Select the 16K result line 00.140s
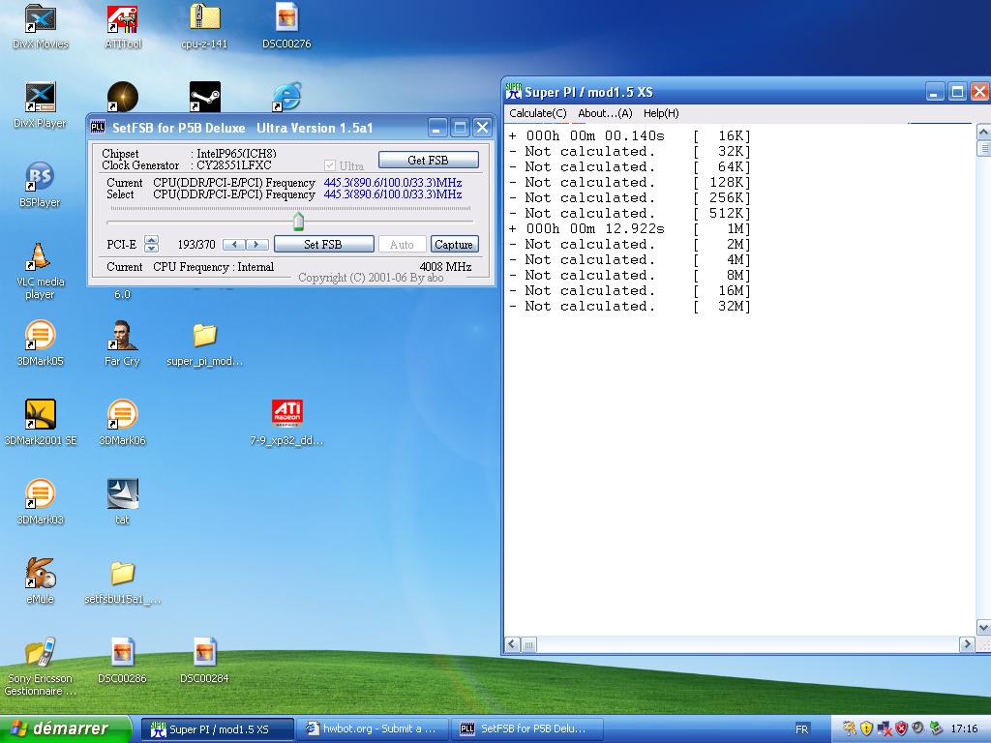This screenshot has width=991, height=743. pos(629,135)
